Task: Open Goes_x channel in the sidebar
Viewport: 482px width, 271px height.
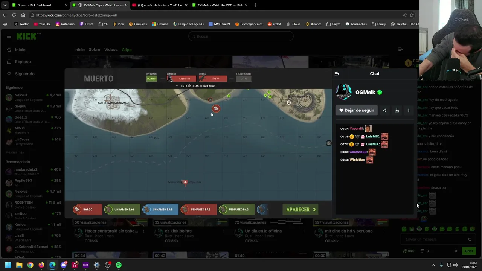Action: tap(33, 119)
